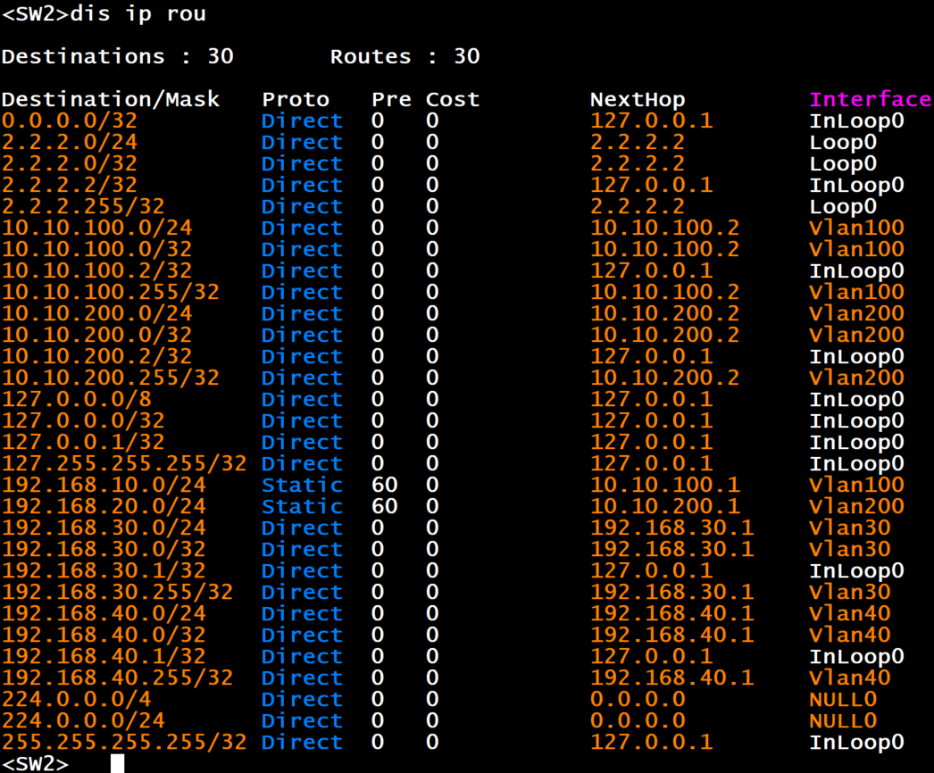Image resolution: width=934 pixels, height=773 pixels.
Task: Click the destination 224.0.0.0/4
Action: (77, 699)
